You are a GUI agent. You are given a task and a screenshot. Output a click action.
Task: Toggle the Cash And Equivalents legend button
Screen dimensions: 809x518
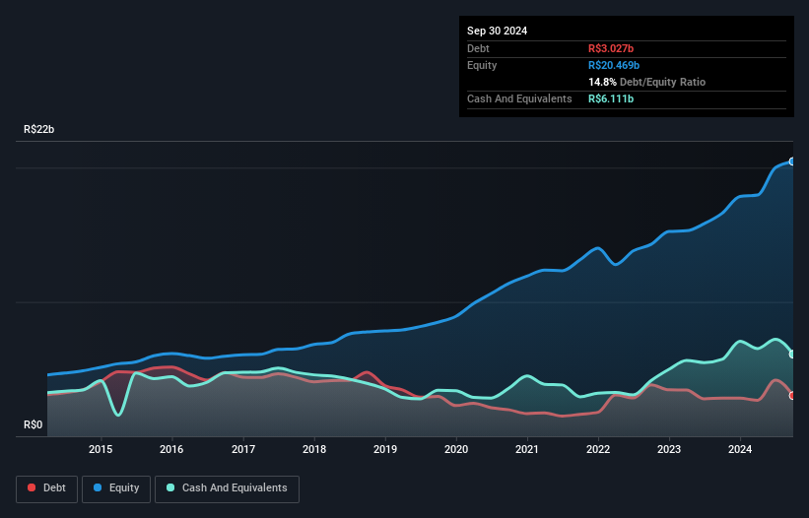point(227,488)
